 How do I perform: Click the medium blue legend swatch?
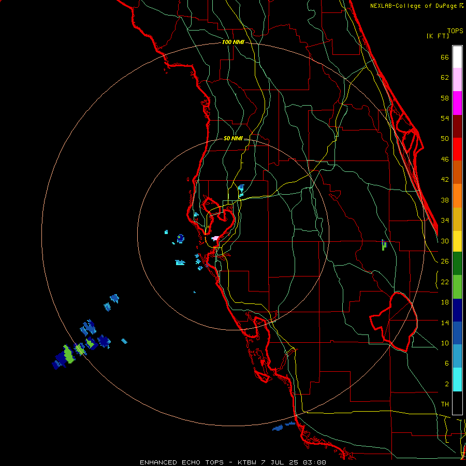[x=457, y=333]
